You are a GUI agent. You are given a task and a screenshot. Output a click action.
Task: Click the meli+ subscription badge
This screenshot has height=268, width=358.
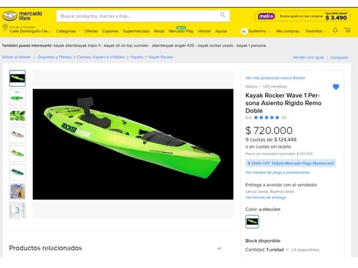click(x=266, y=16)
